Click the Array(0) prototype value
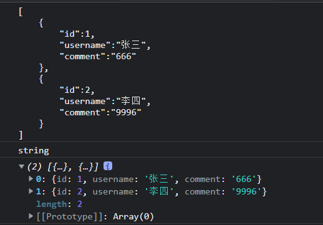This screenshot has width=323, height=225. [x=133, y=217]
